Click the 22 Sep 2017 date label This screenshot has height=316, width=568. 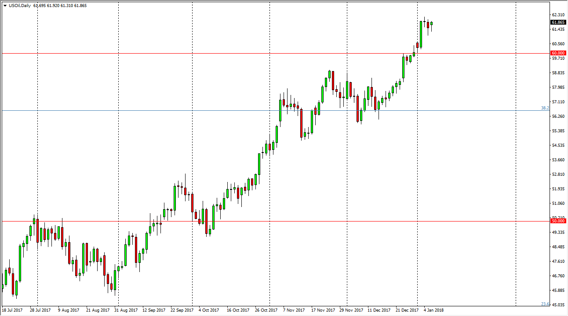(x=182, y=310)
